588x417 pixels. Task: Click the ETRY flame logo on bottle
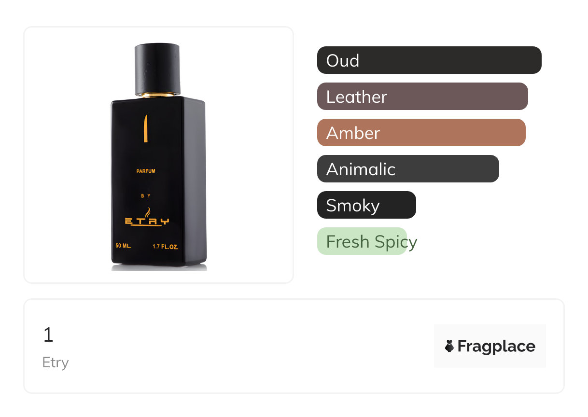point(147,217)
